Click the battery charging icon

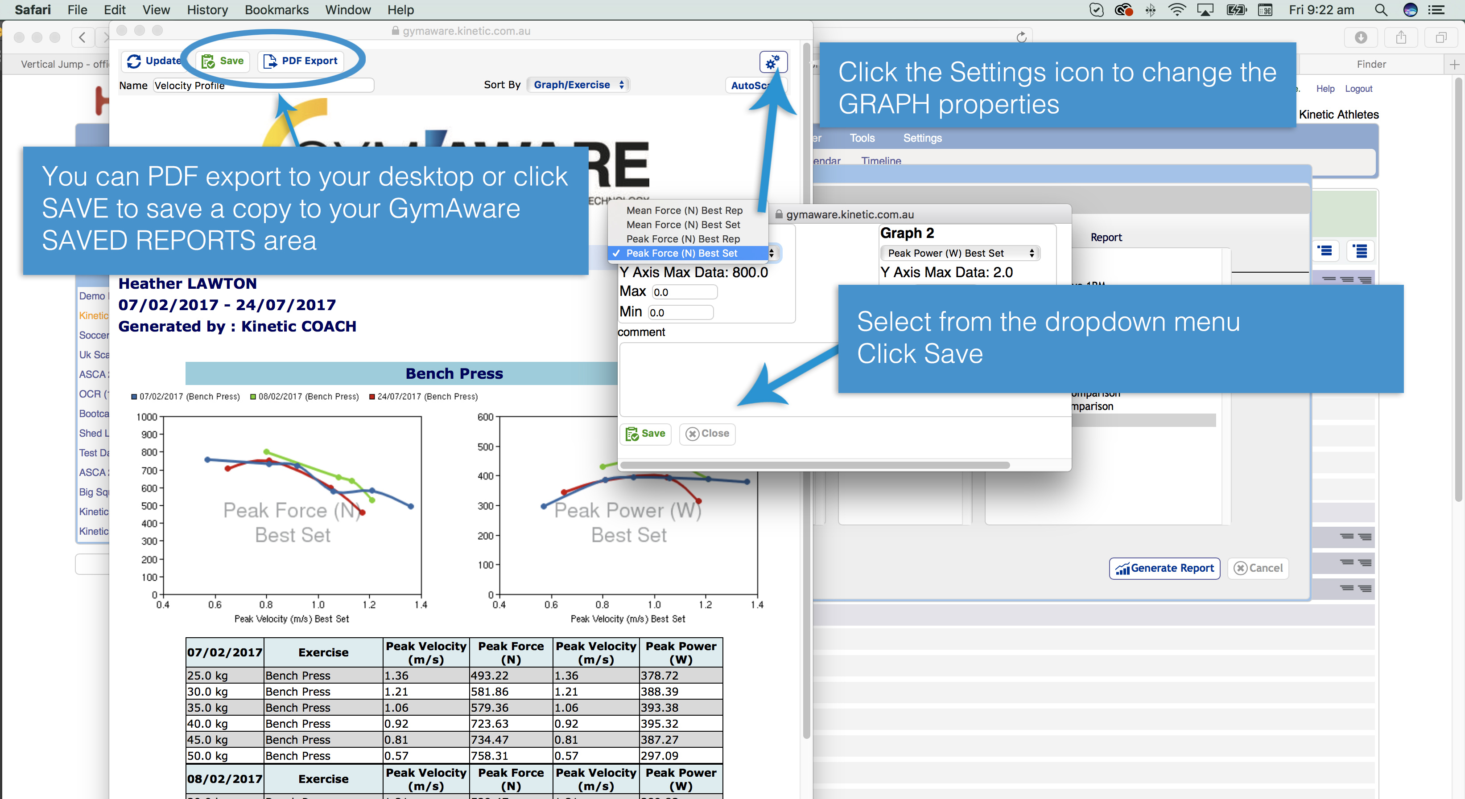[x=1236, y=10]
